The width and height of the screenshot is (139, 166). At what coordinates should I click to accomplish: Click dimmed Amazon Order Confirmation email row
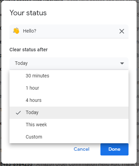[x=69, y=165]
